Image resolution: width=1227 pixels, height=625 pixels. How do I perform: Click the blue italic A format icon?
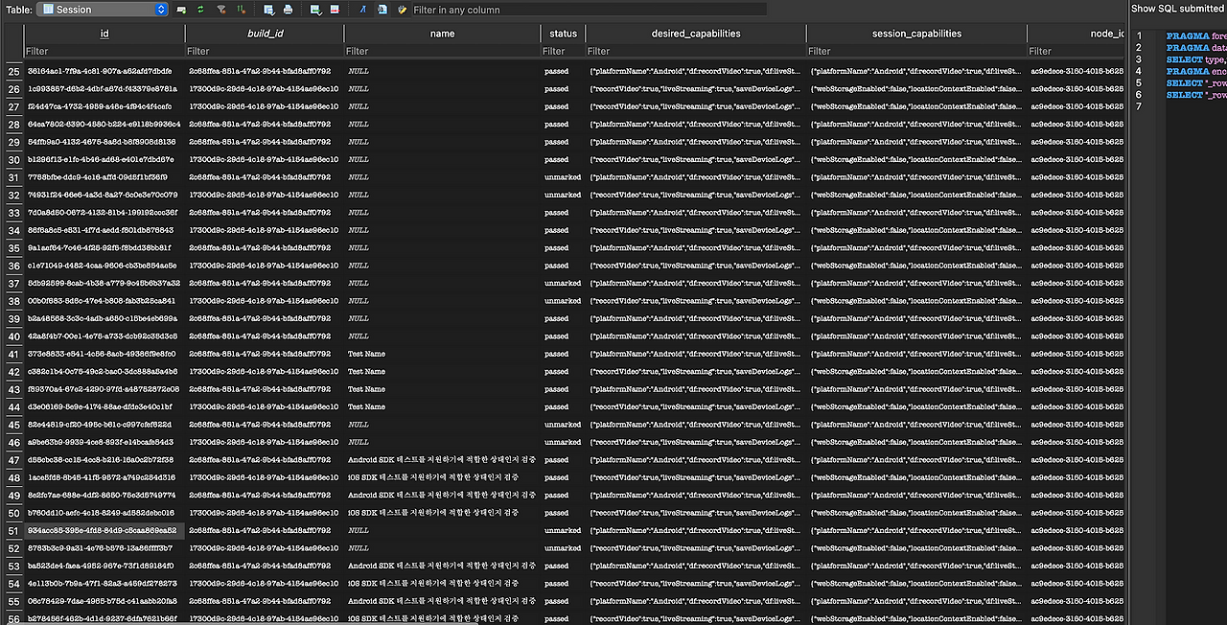pyautogui.click(x=362, y=10)
